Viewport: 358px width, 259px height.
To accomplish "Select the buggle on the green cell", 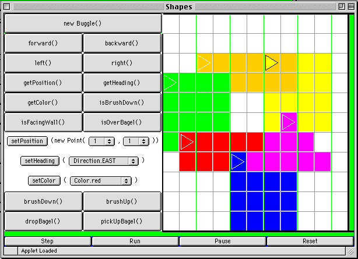I will pyautogui.click(x=170, y=83).
